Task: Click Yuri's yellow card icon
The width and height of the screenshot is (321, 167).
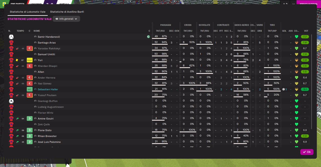Action: (17, 60)
